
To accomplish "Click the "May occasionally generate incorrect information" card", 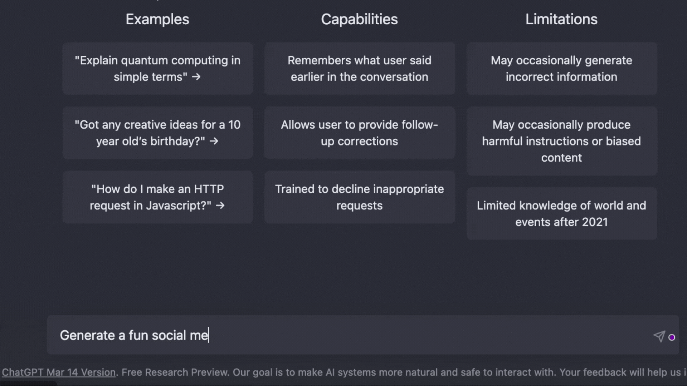I will pyautogui.click(x=561, y=68).
